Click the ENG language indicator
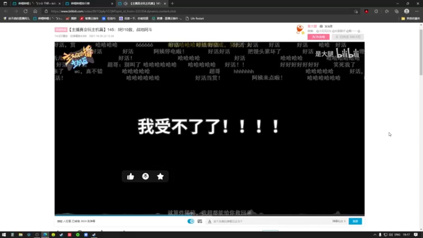 click(398, 235)
